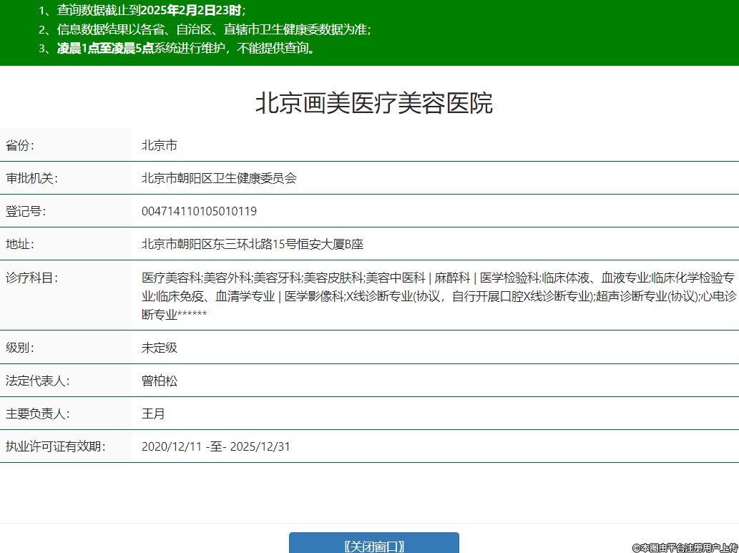
Task: Click the hospital title 北京画美医疗美容医院
Action: (373, 104)
